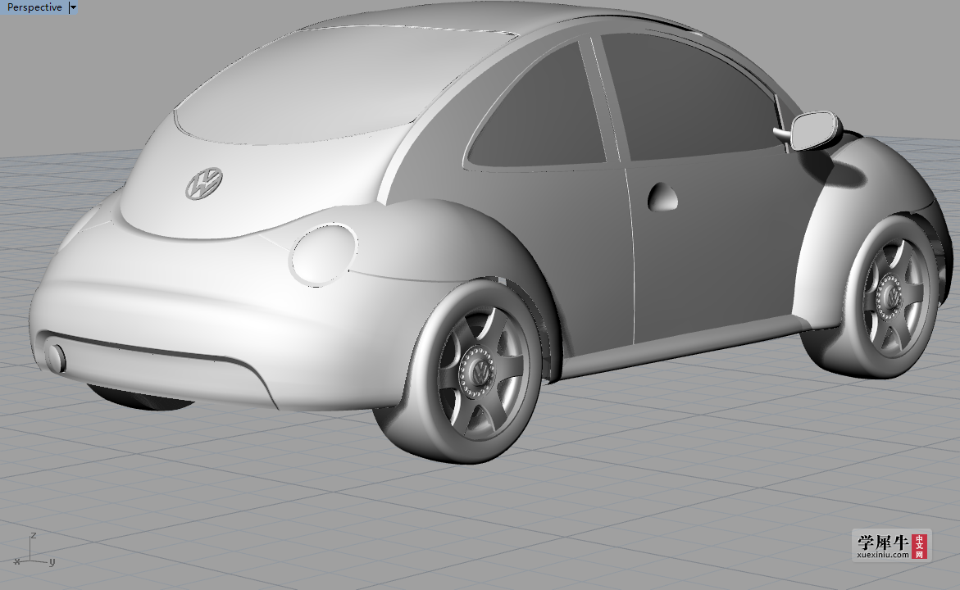Select the door handle on the car model

(662, 197)
